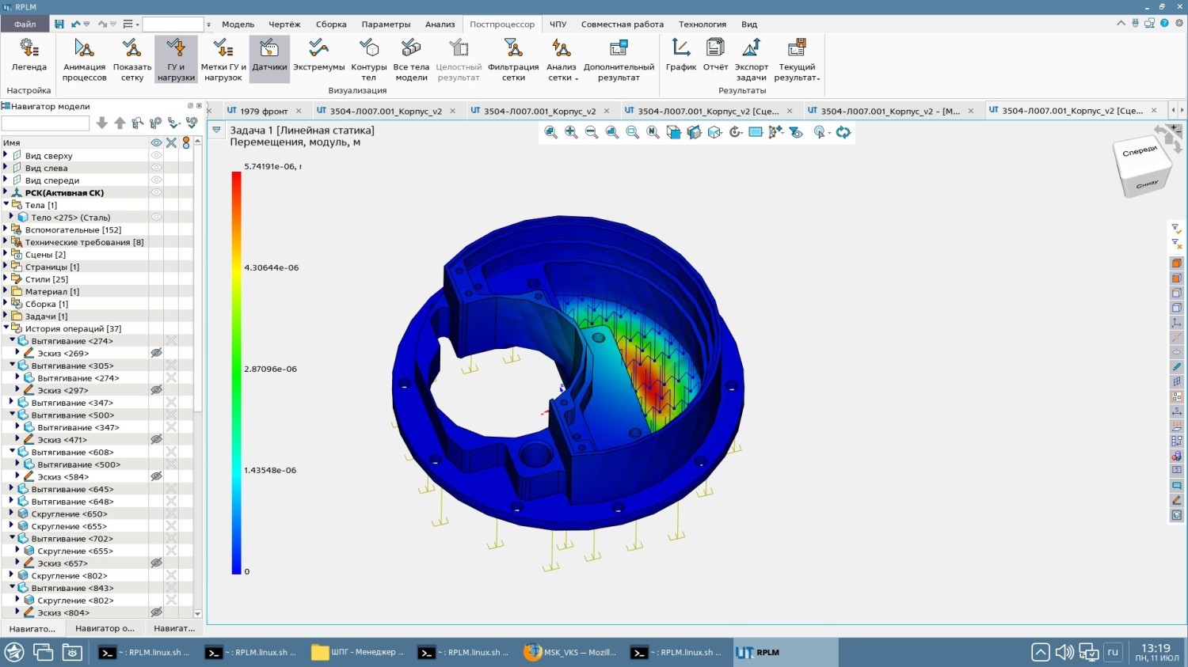Open the Файл menu
The height and width of the screenshot is (667, 1188).
(x=25, y=25)
